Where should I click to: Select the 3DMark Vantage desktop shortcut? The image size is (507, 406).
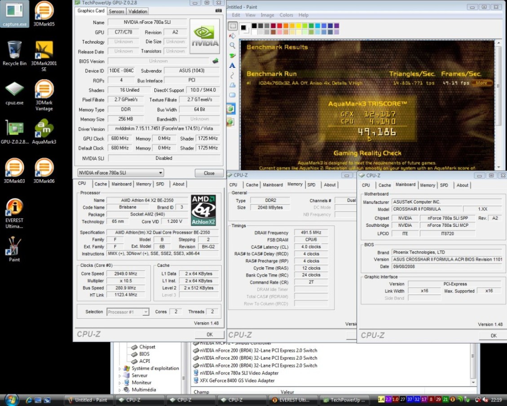coord(44,95)
